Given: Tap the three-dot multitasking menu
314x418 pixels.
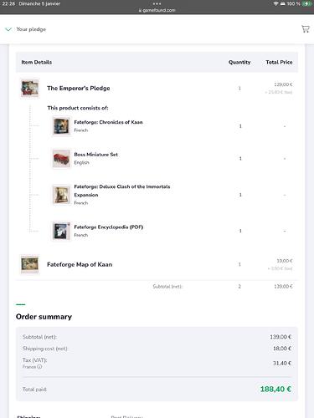Looking at the screenshot, I should pyautogui.click(x=157, y=3).
